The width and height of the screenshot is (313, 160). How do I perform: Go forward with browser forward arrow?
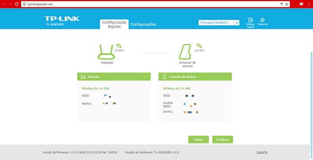coord(10,4)
